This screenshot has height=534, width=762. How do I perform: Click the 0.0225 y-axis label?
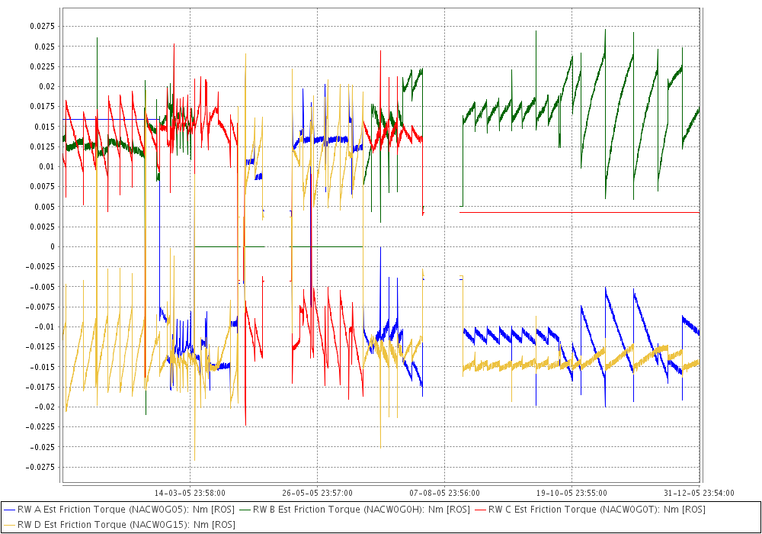pos(42,66)
